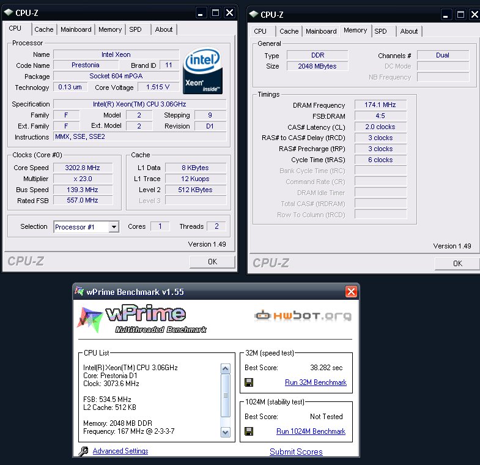Click the Package field Socket 604 mPGA
The height and width of the screenshot is (465, 480).
click(x=116, y=76)
